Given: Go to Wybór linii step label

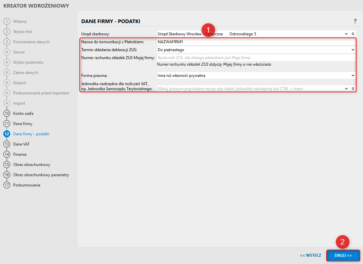Looking at the screenshot, I should tap(22, 31).
